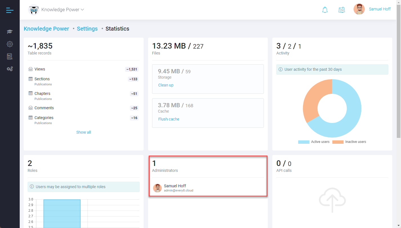Click the notes clipboard icon in header
The width and height of the screenshot is (401, 228).
pyautogui.click(x=342, y=10)
